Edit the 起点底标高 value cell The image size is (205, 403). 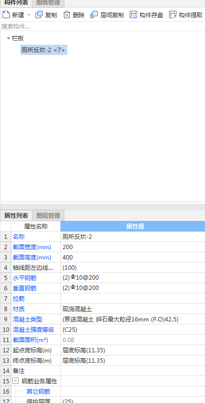point(133,350)
